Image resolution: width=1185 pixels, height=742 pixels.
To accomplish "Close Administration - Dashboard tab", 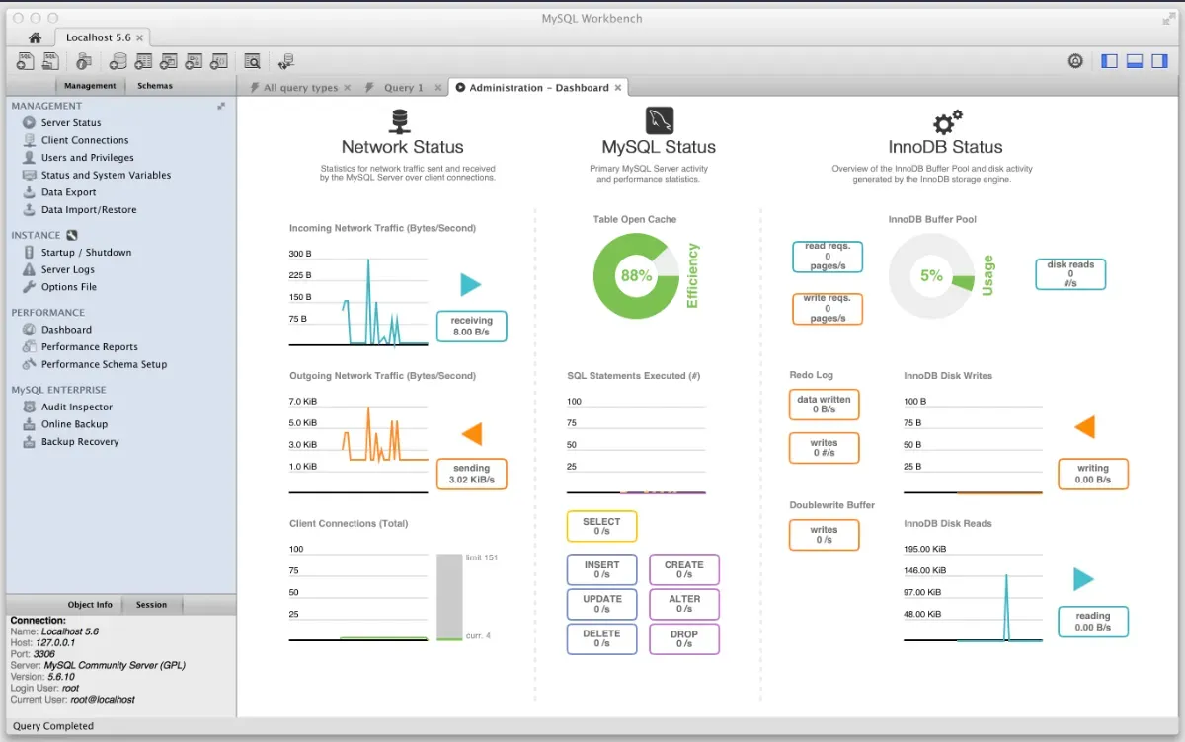I will tap(618, 88).
